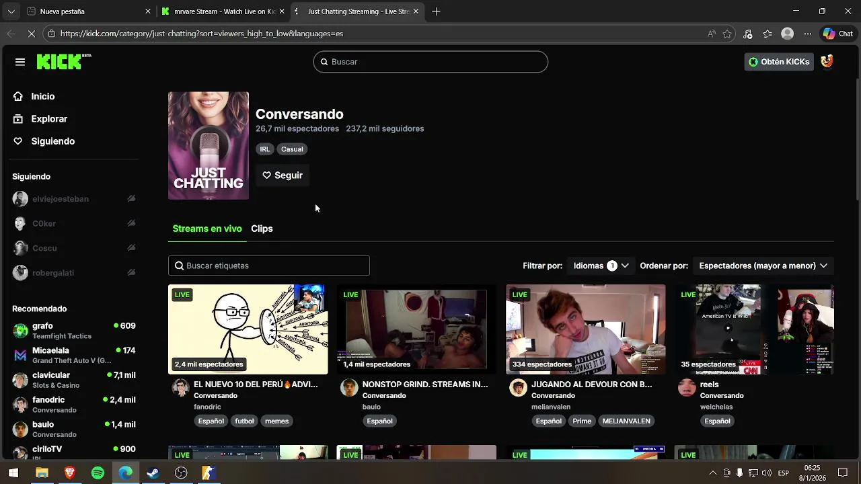Click the Seguir button for Conversando
Viewport: 861px width, 484px height.
[x=283, y=175]
